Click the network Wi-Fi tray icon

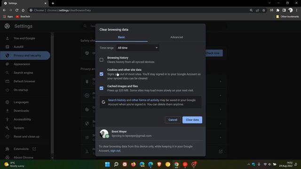(x=265, y=164)
